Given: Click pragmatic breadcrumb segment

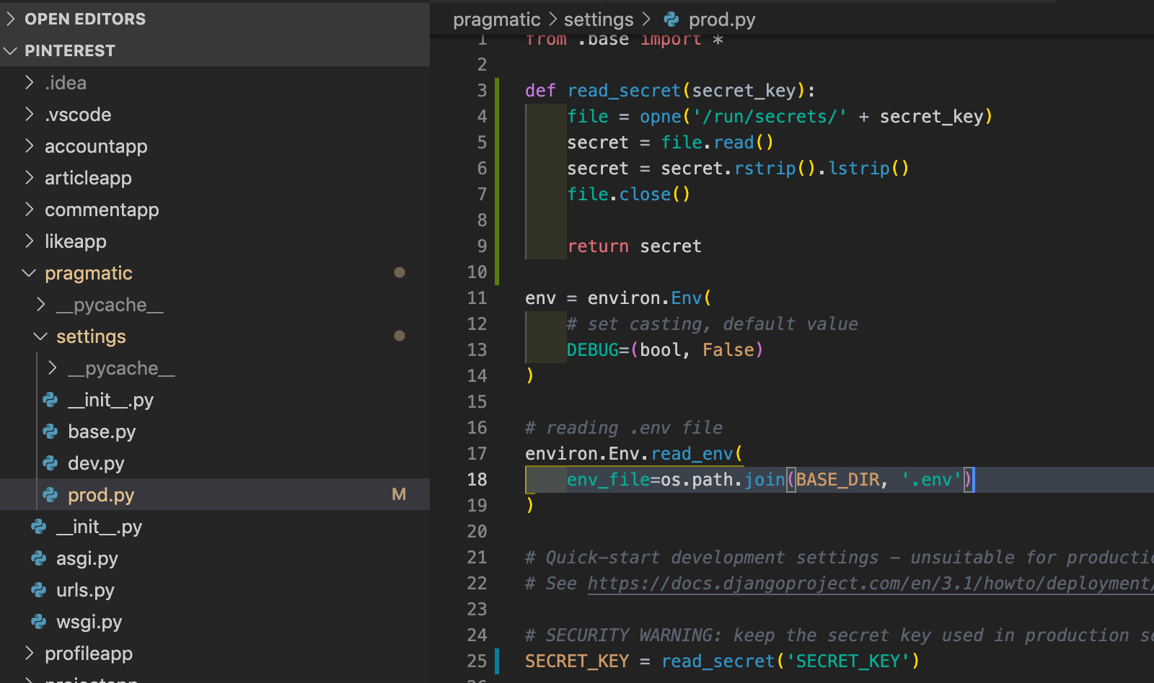Looking at the screenshot, I should (x=497, y=19).
